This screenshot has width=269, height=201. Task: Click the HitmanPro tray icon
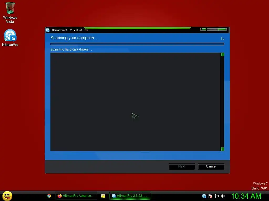click(x=204, y=196)
